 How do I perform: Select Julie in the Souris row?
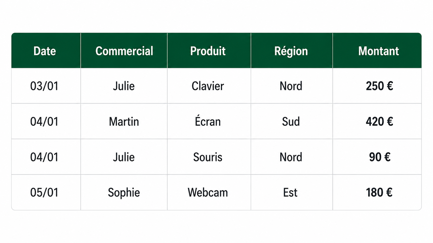click(x=124, y=157)
